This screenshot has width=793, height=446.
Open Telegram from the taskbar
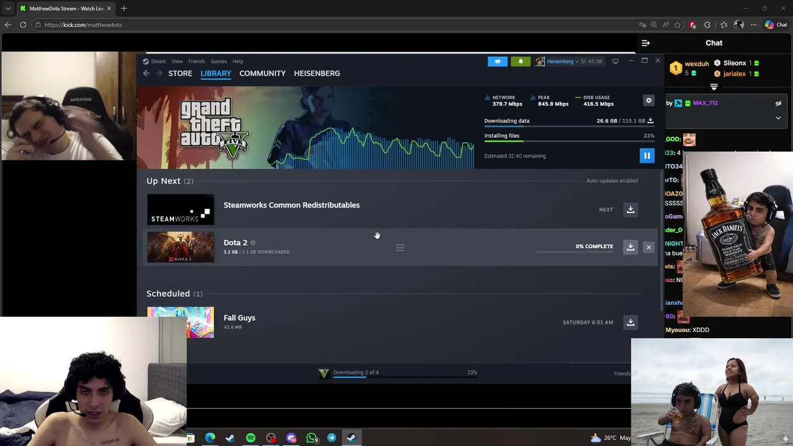[331, 438]
